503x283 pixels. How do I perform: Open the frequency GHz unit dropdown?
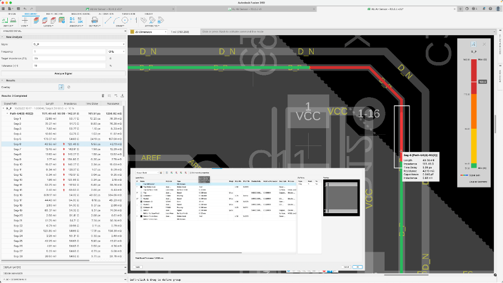116,51
